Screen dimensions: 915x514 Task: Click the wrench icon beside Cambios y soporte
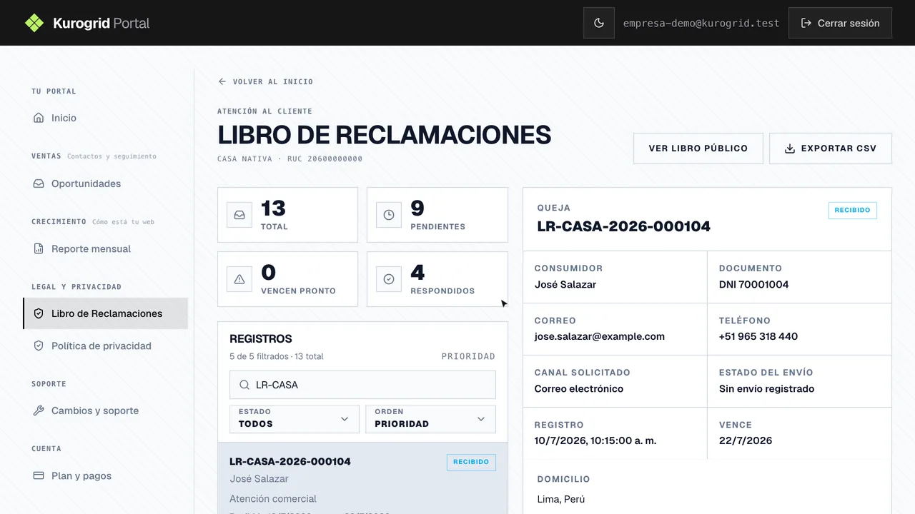coord(39,410)
